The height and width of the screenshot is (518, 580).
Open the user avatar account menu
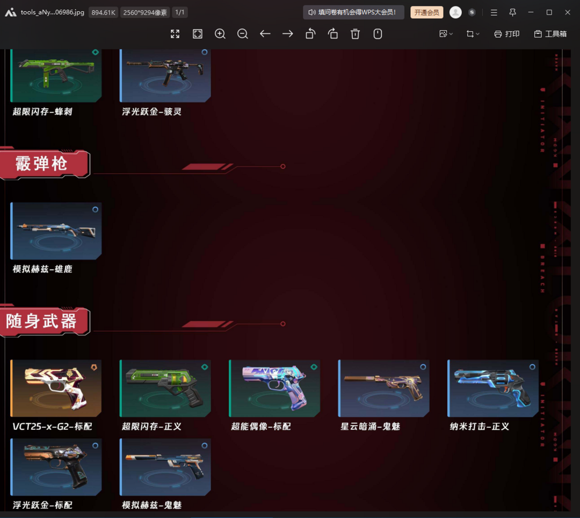455,12
